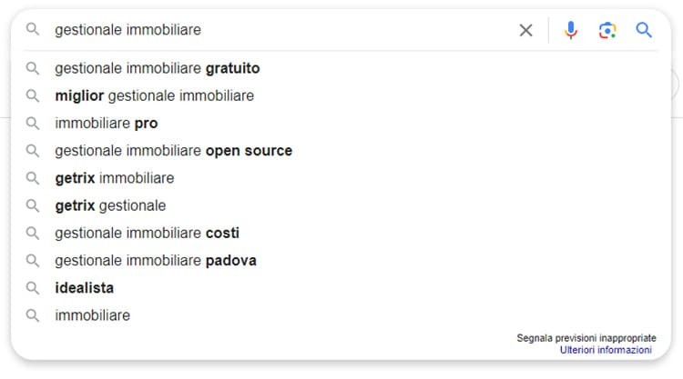Screen dimensions: 683x379
Task: Click magnifier icon next to 'gratuito' suggestion
Action: [x=33, y=68]
